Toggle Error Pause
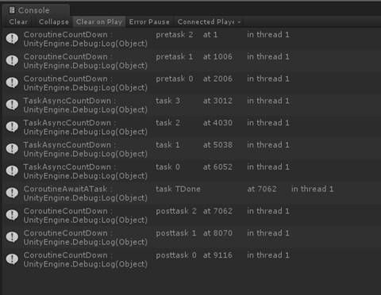381x295 pixels. (x=149, y=22)
